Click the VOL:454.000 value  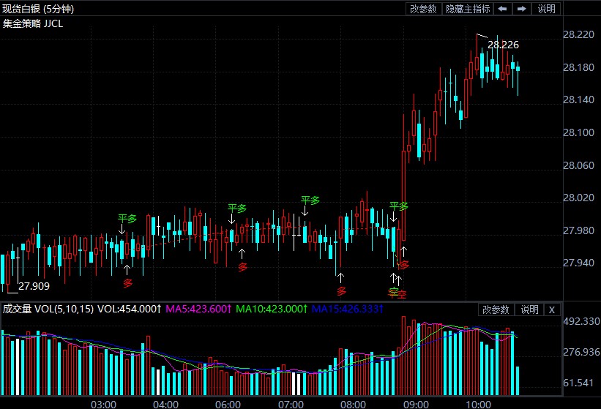point(129,309)
